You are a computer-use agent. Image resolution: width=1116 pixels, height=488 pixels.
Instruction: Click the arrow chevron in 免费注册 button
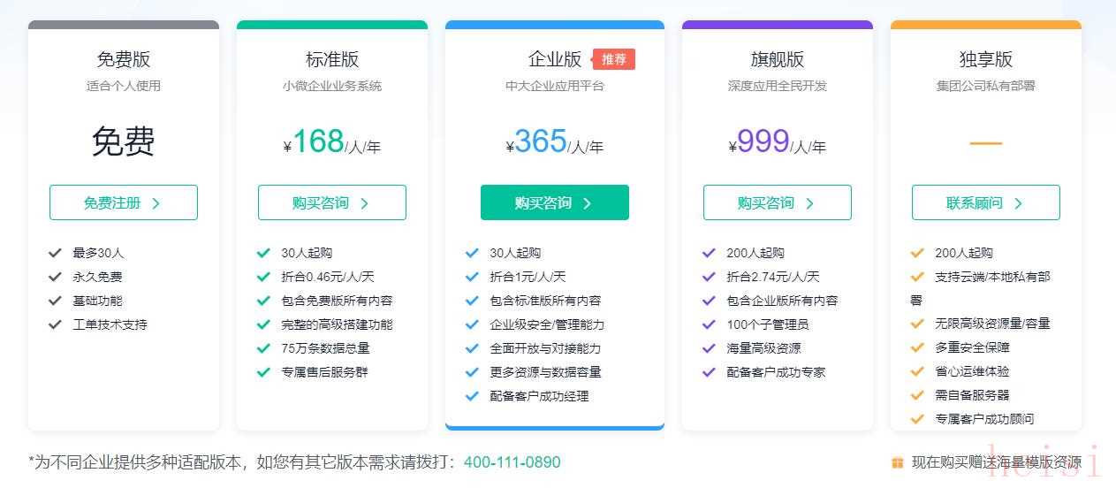tap(156, 203)
